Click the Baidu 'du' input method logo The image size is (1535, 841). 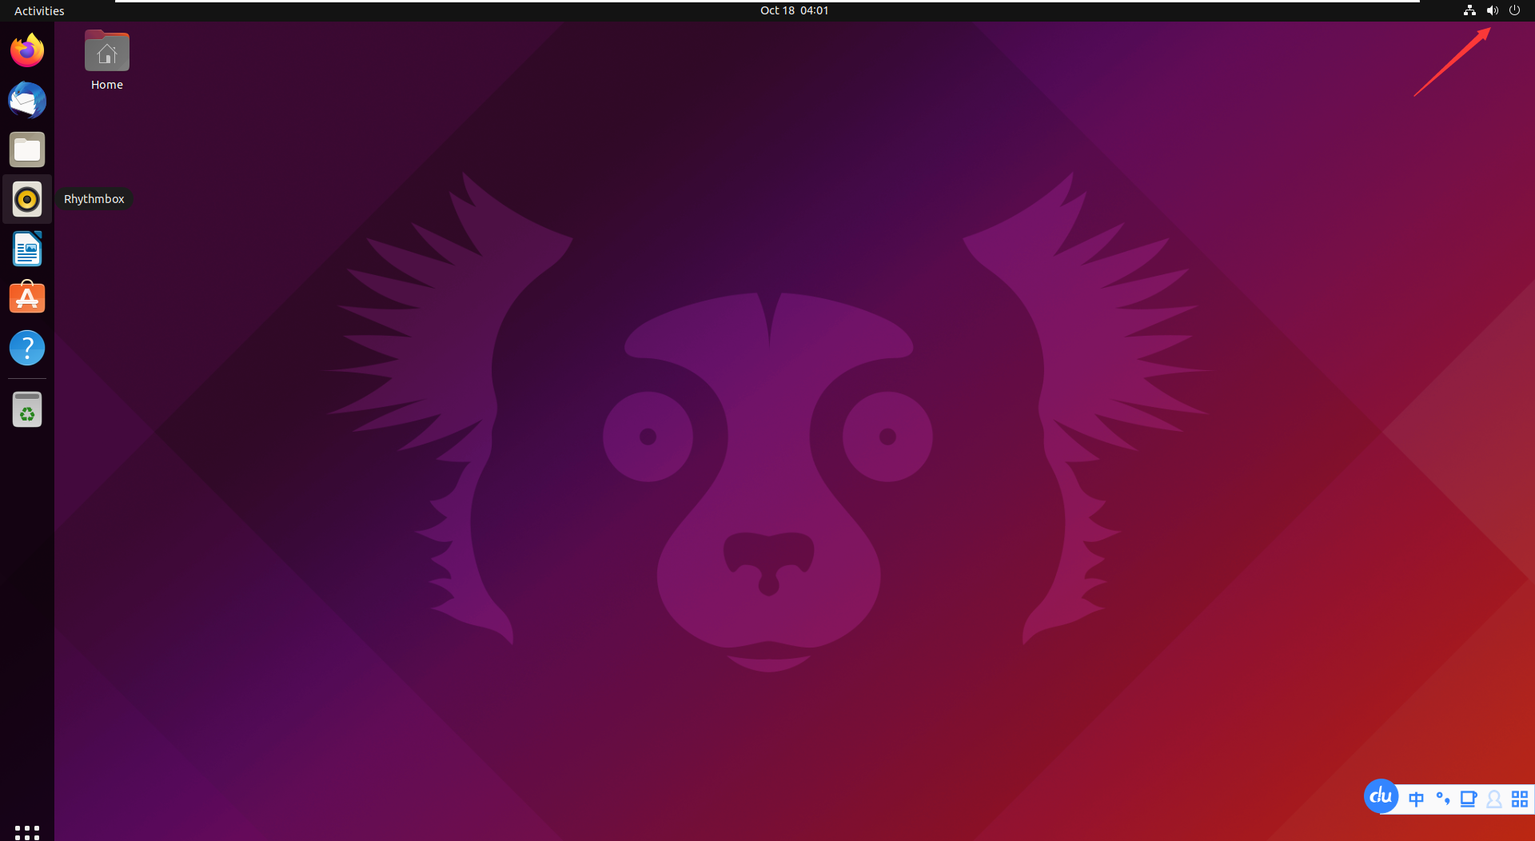pos(1381,796)
